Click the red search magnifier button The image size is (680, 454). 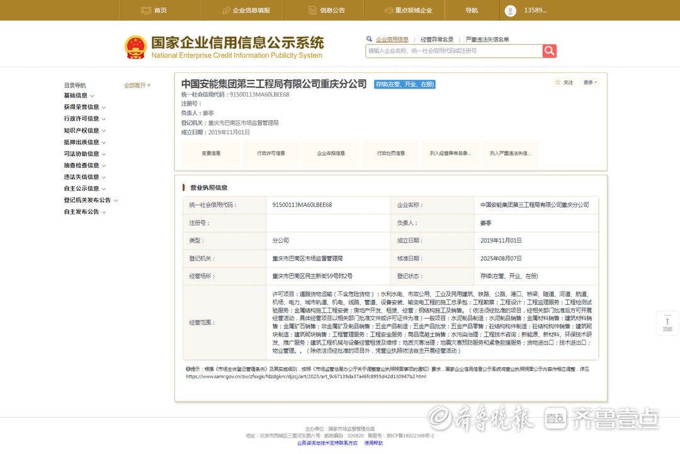[x=550, y=51]
